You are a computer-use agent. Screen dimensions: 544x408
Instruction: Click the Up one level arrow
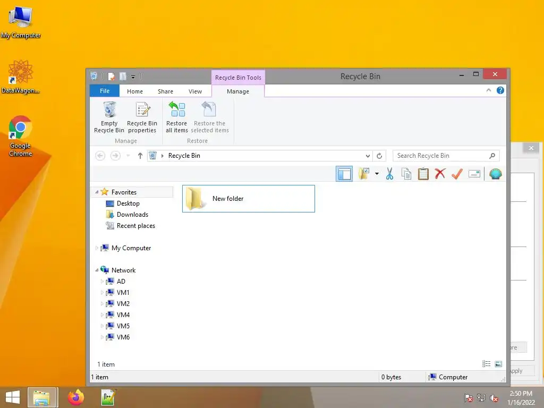point(140,156)
